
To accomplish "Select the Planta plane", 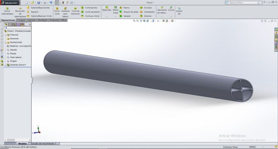I will (x=11, y=54).
